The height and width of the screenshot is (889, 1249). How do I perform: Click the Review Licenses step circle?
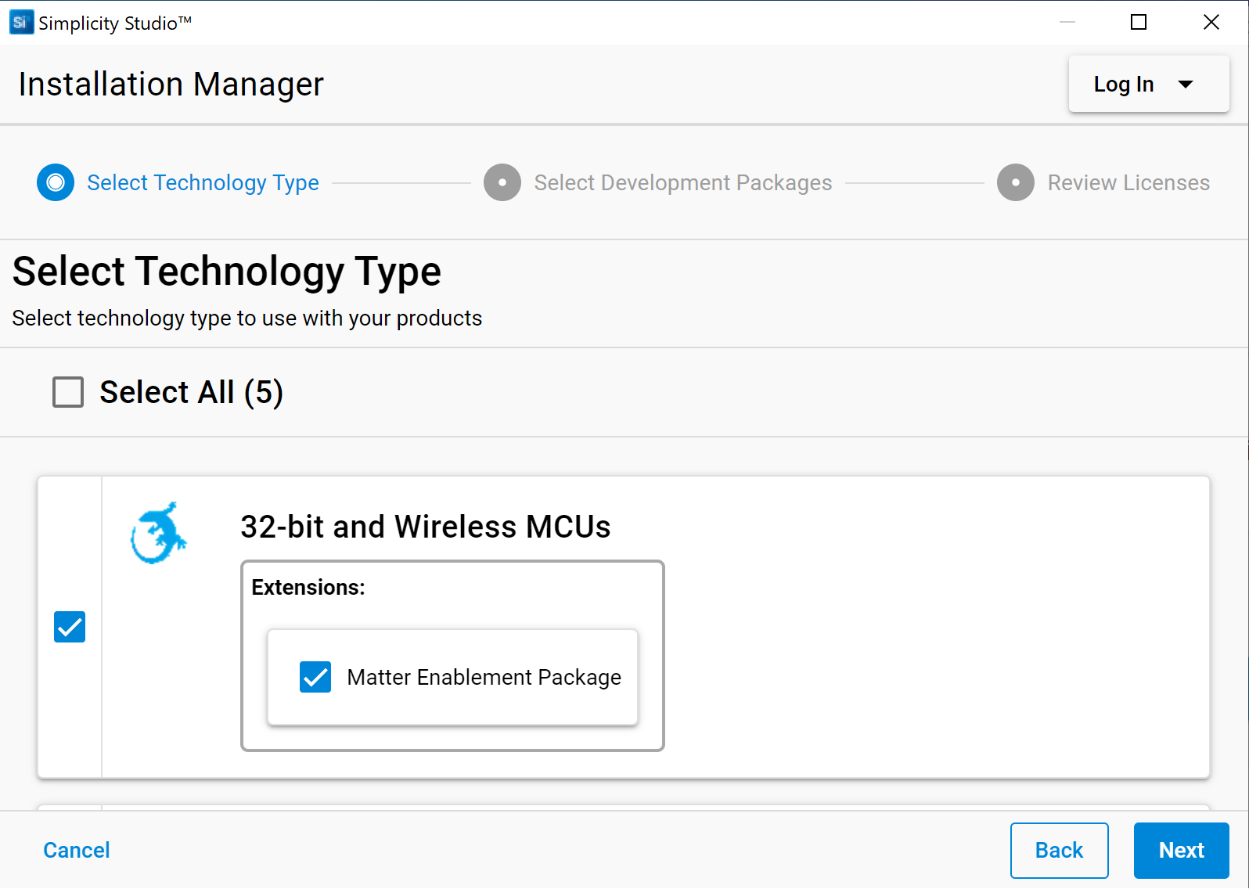[1016, 182]
